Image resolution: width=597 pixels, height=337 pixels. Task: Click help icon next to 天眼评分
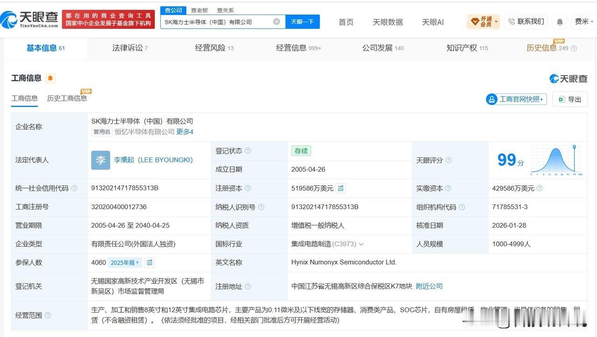point(448,160)
